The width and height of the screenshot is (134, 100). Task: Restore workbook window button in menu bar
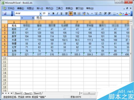(127, 8)
